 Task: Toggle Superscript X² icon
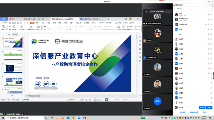tap(64, 29)
